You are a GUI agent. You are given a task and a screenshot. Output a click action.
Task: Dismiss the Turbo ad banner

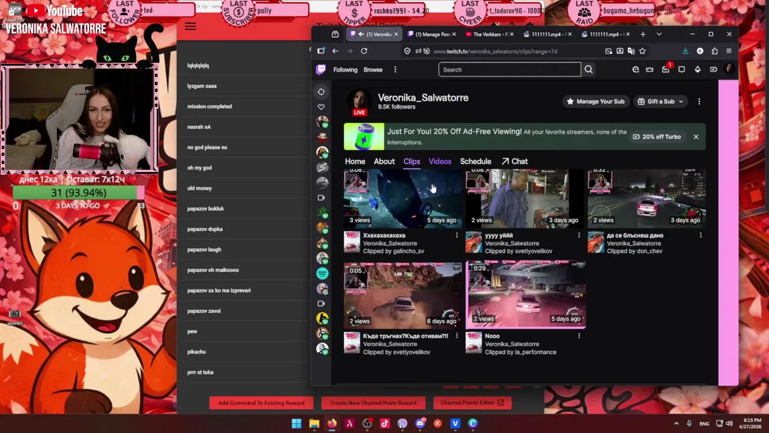coord(696,137)
